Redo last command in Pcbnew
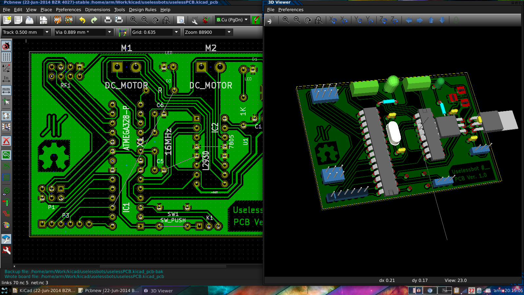This screenshot has width=524, height=295. pos(94,20)
